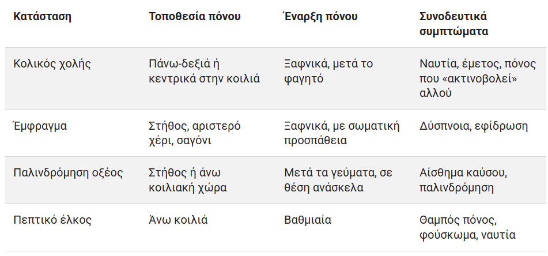Select the Πεπτικό έλκος row label
This screenshot has height=256, width=548.
click(x=52, y=220)
